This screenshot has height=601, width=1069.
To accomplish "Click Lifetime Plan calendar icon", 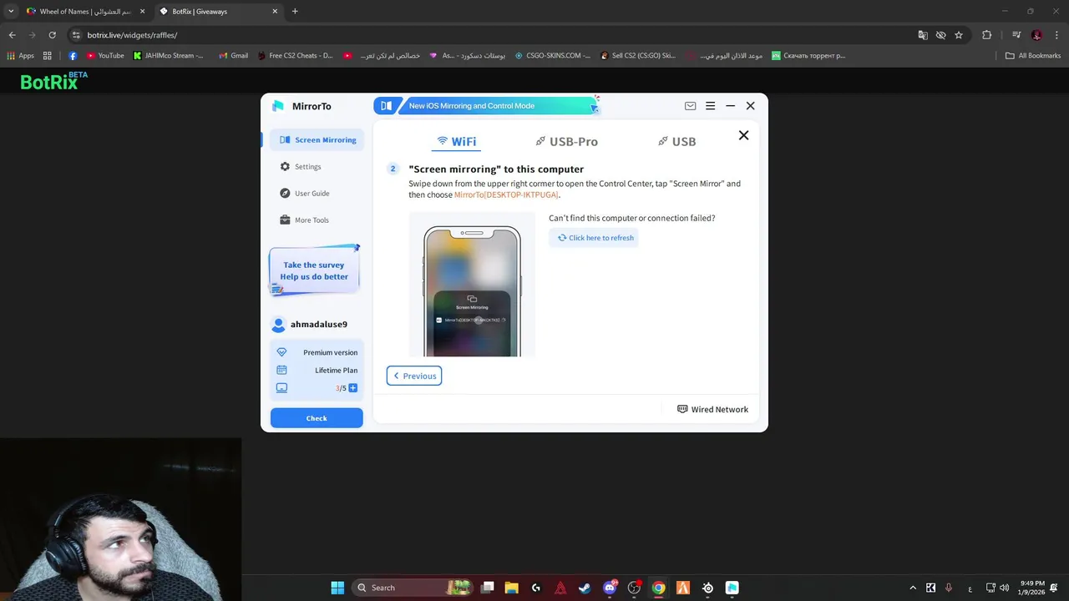I will pos(281,371).
